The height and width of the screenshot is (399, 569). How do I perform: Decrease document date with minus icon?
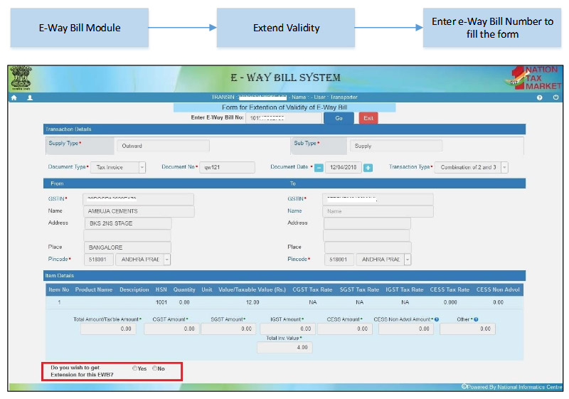click(319, 168)
